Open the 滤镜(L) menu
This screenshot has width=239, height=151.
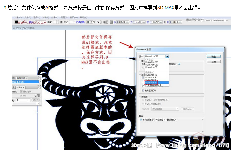click(x=46, y=17)
